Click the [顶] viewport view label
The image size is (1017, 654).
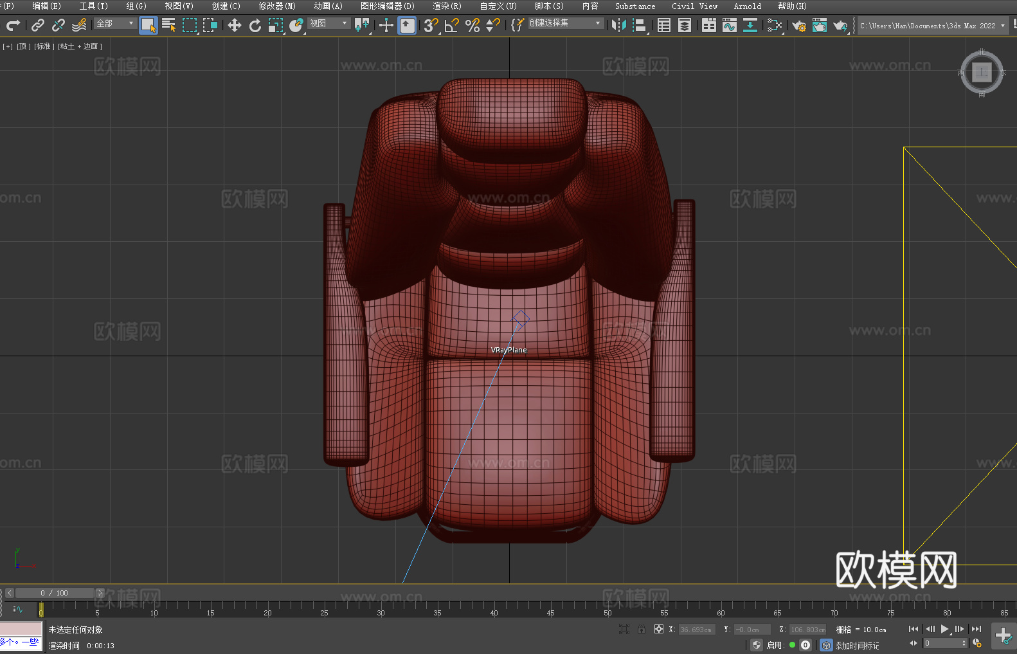(x=24, y=46)
